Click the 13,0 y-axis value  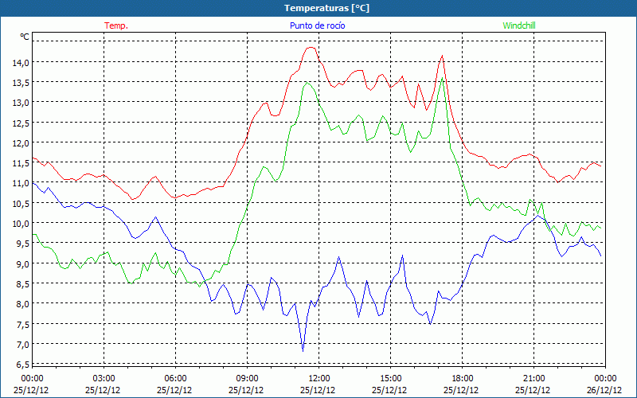[21, 103]
